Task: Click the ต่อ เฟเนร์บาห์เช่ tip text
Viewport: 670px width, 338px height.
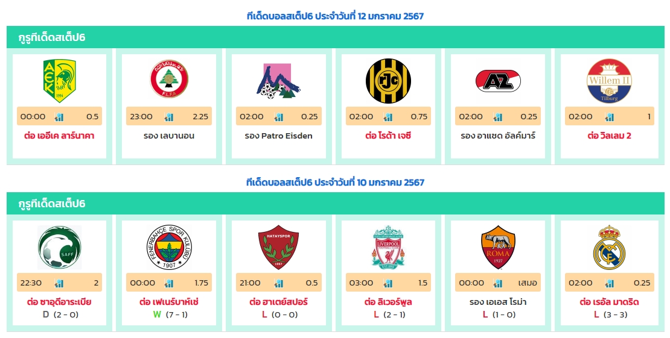Action: pyautogui.click(x=169, y=302)
